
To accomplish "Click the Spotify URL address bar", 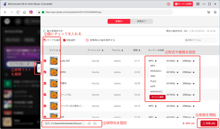I will pyautogui.click(x=105, y=12).
